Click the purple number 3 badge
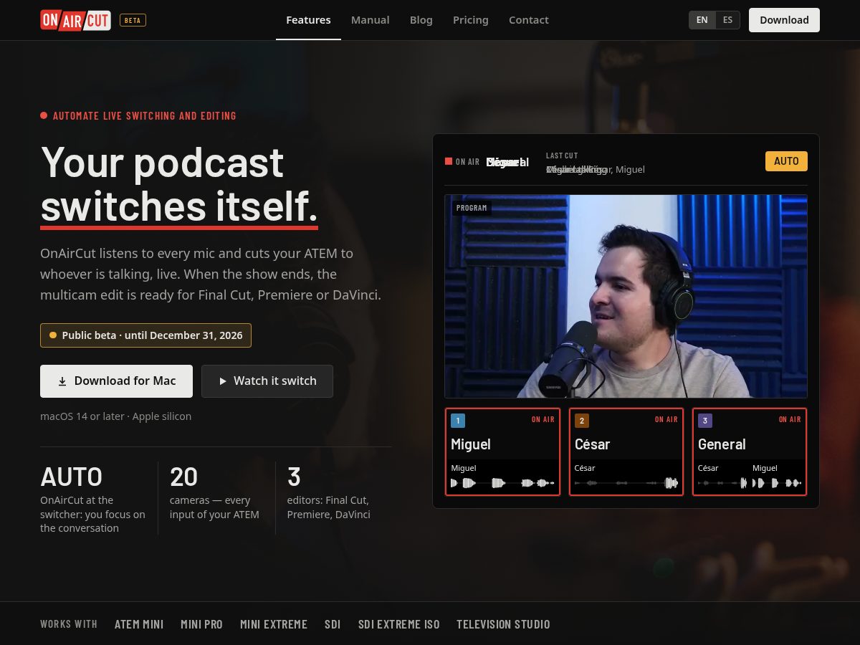Viewport: 860px width, 645px height. click(705, 421)
